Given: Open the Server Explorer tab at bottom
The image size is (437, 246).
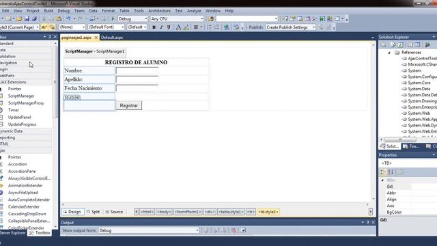Looking at the screenshot, I should [13, 232].
